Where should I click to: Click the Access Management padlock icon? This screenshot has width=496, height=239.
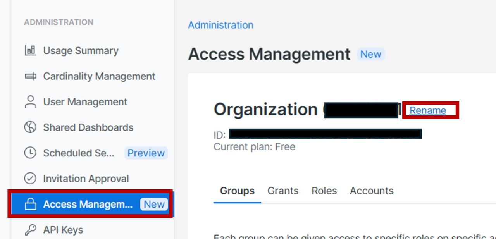click(30, 204)
